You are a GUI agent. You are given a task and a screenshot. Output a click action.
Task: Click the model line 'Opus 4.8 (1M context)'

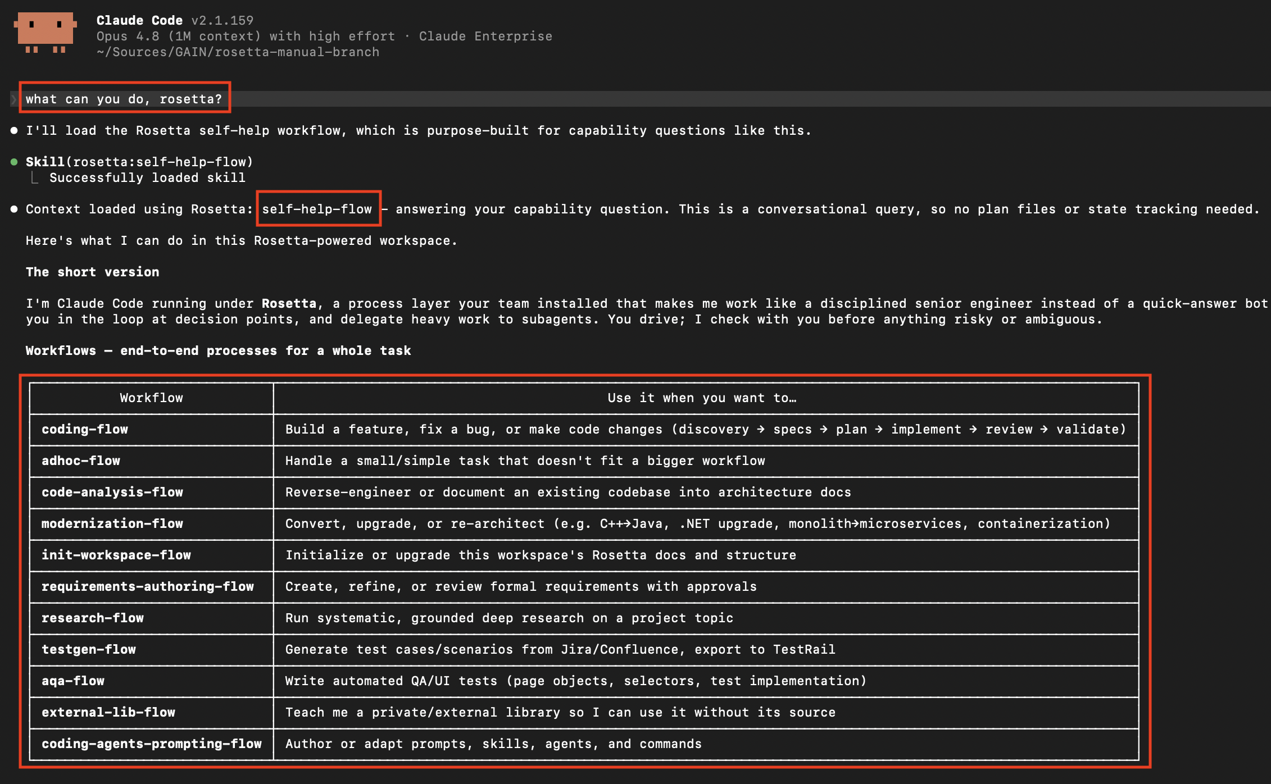click(179, 37)
